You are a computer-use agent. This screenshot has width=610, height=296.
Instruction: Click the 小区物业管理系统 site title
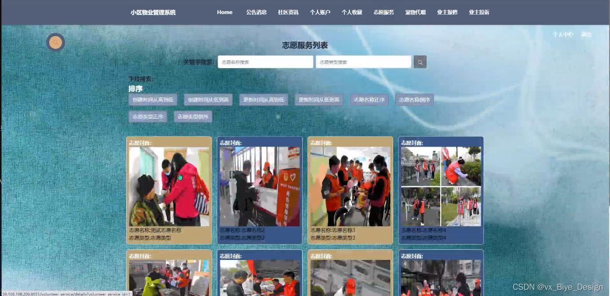(x=153, y=12)
